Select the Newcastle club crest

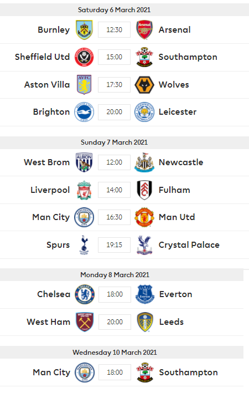tap(144, 162)
